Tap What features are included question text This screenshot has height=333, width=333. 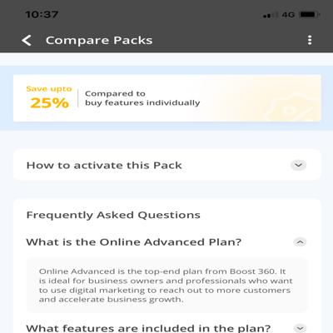(148, 328)
